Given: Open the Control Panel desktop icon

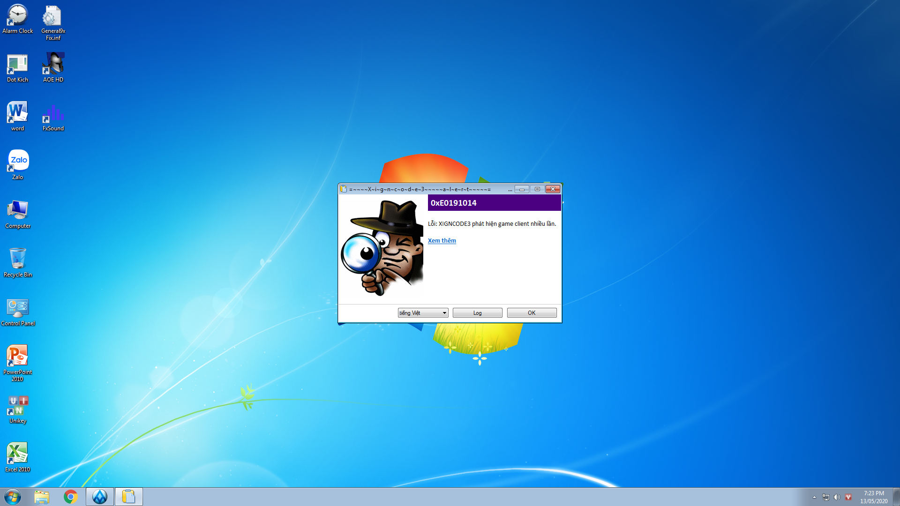Looking at the screenshot, I should (x=17, y=312).
